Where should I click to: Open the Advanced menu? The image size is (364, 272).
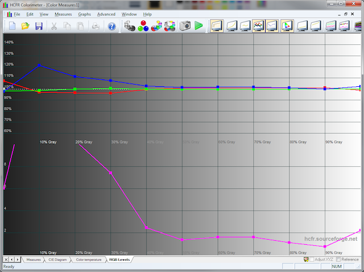106,14
